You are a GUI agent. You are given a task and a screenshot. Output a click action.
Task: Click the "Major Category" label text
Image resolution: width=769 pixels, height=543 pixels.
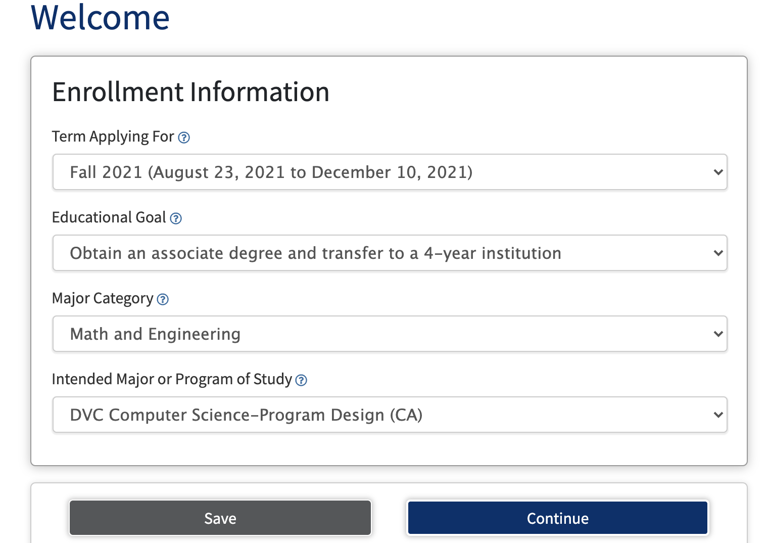(103, 299)
